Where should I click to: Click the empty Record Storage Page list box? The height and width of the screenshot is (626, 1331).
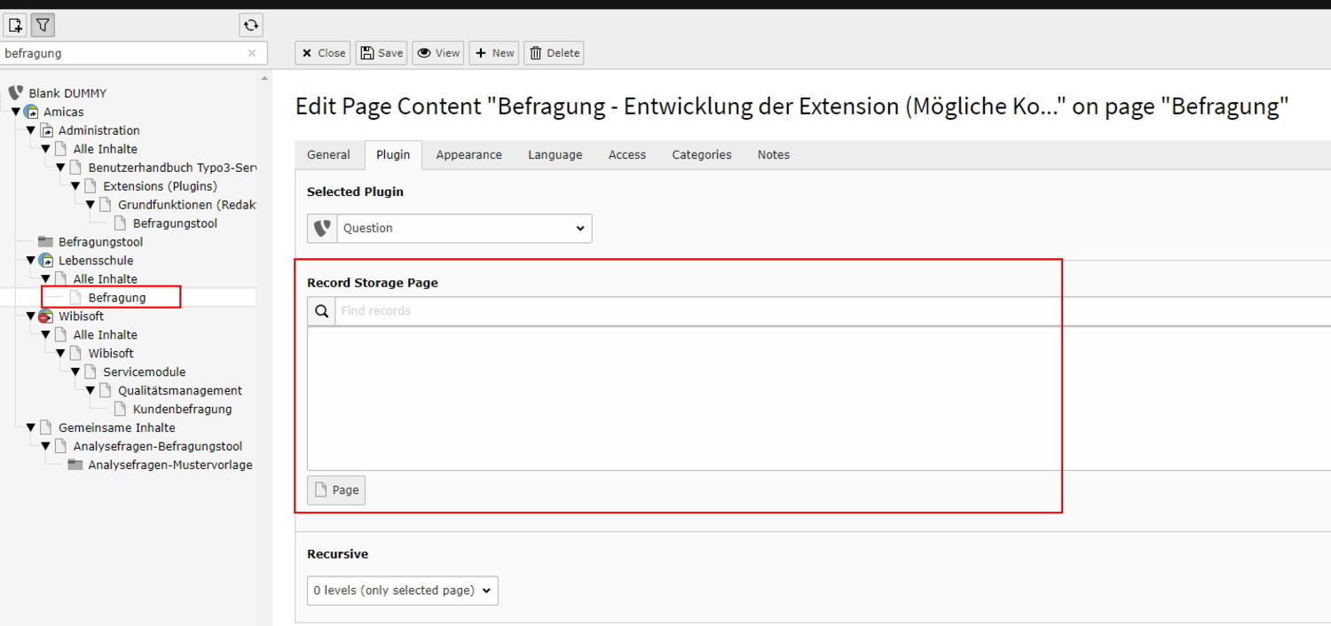pos(819,399)
